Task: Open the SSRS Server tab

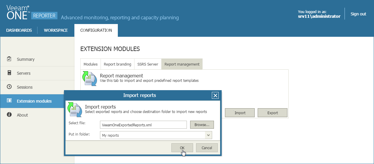Action: coord(148,64)
